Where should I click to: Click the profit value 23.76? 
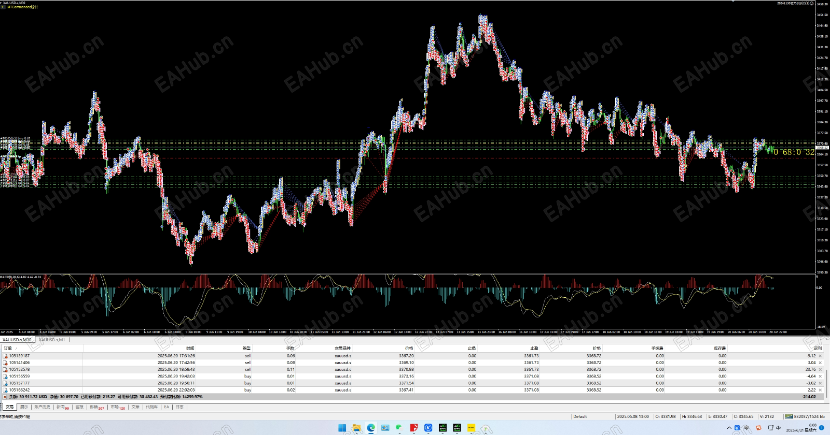coord(810,369)
